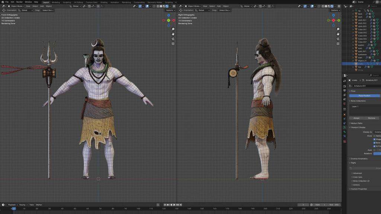Open the Keying menu in timeline
The height and width of the screenshot is (214, 381).
[x=23, y=205]
